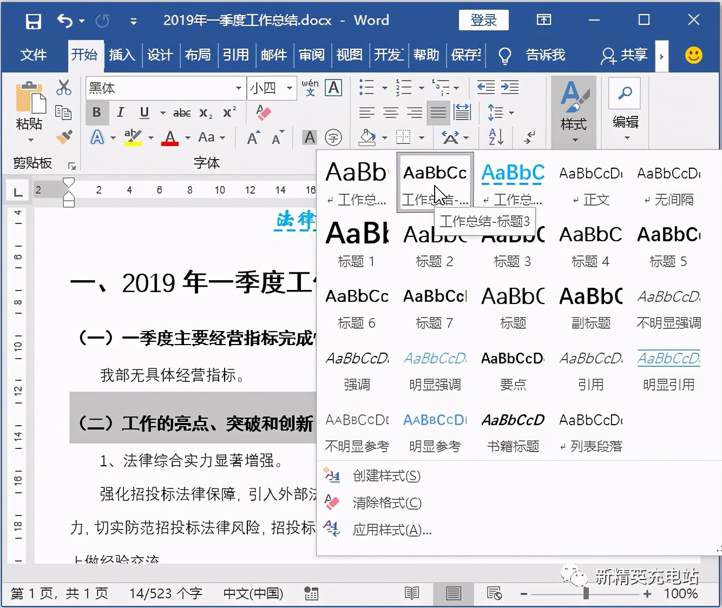This screenshot has height=608, width=722.
Task: Activate the Format Painter brush
Action: tap(64, 136)
